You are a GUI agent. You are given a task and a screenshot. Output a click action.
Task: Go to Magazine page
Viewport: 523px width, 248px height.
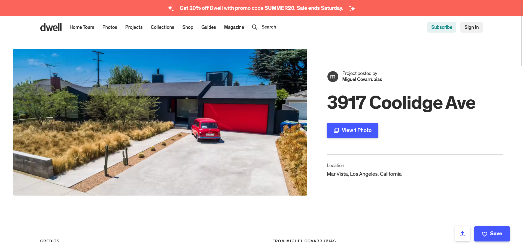click(234, 27)
